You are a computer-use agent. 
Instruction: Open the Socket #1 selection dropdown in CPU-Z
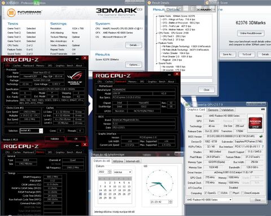(x=41, y=130)
